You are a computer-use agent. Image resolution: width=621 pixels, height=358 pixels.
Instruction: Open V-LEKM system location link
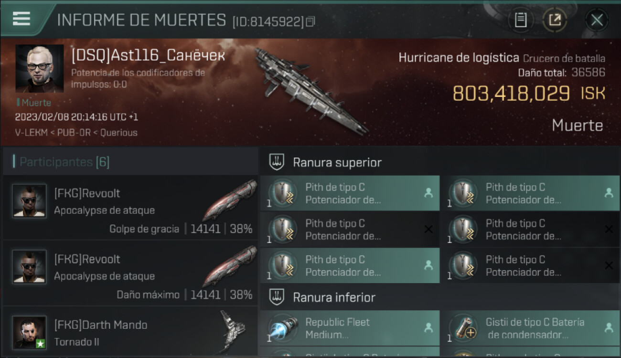[x=31, y=133]
